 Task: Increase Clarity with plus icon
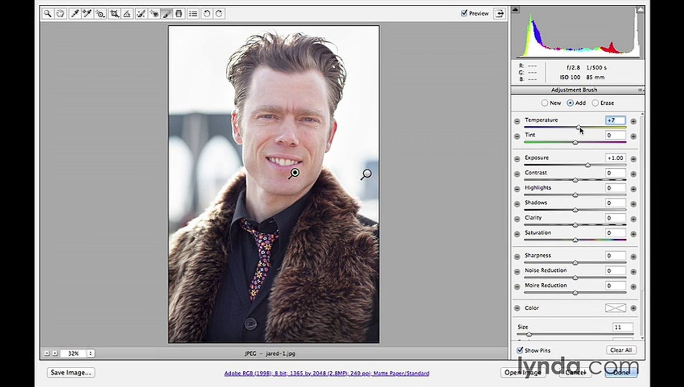click(x=633, y=219)
